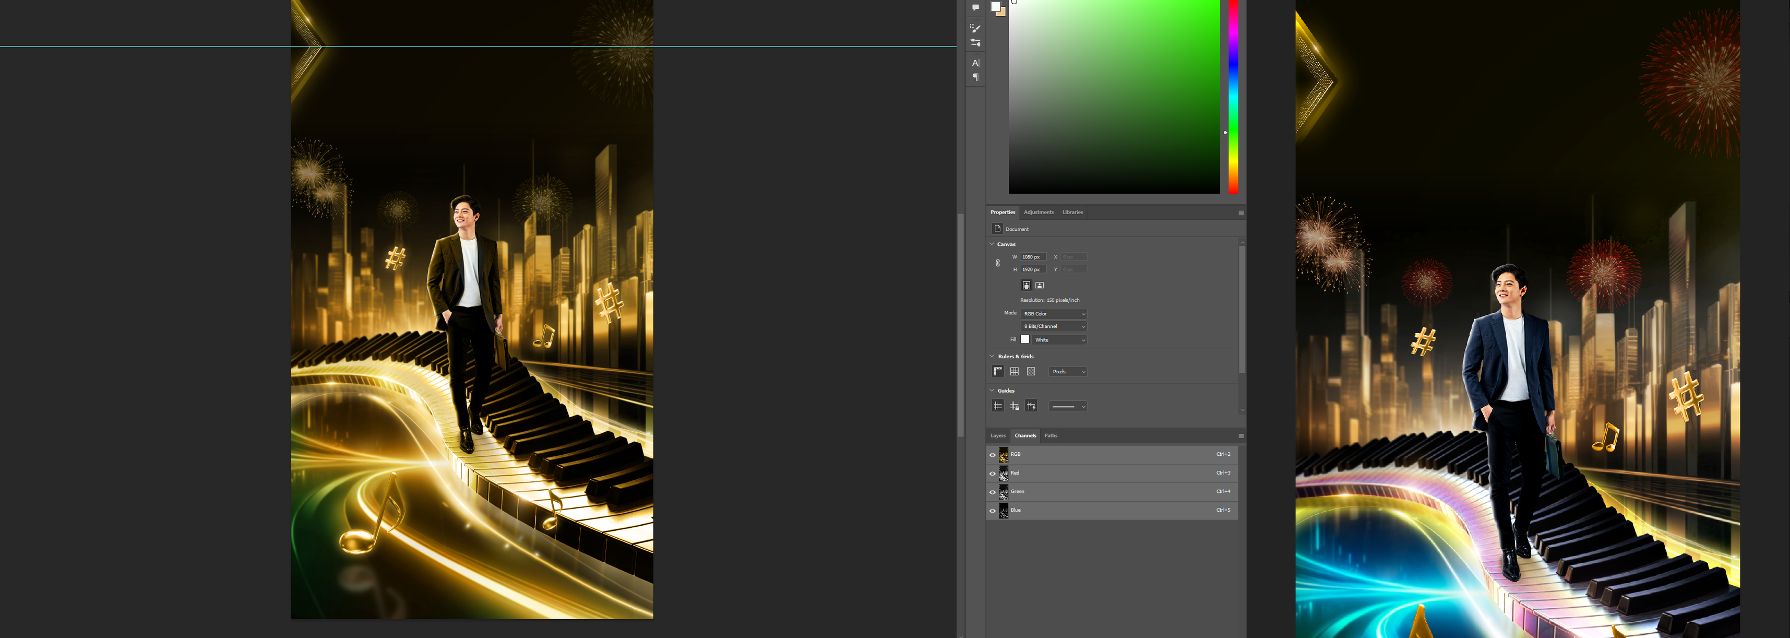Click the grid icon in Rulers & Grids

[x=1015, y=372]
